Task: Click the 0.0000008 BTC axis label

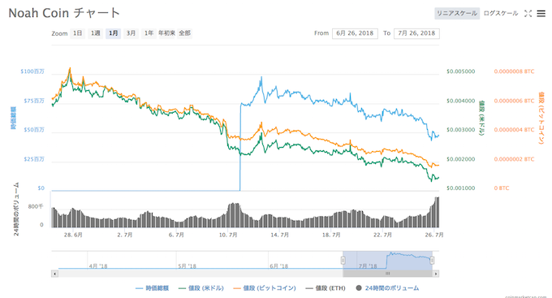Action: [x=514, y=71]
